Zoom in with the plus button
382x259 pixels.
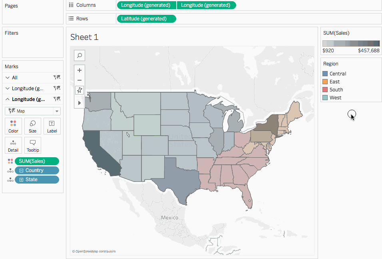80,70
